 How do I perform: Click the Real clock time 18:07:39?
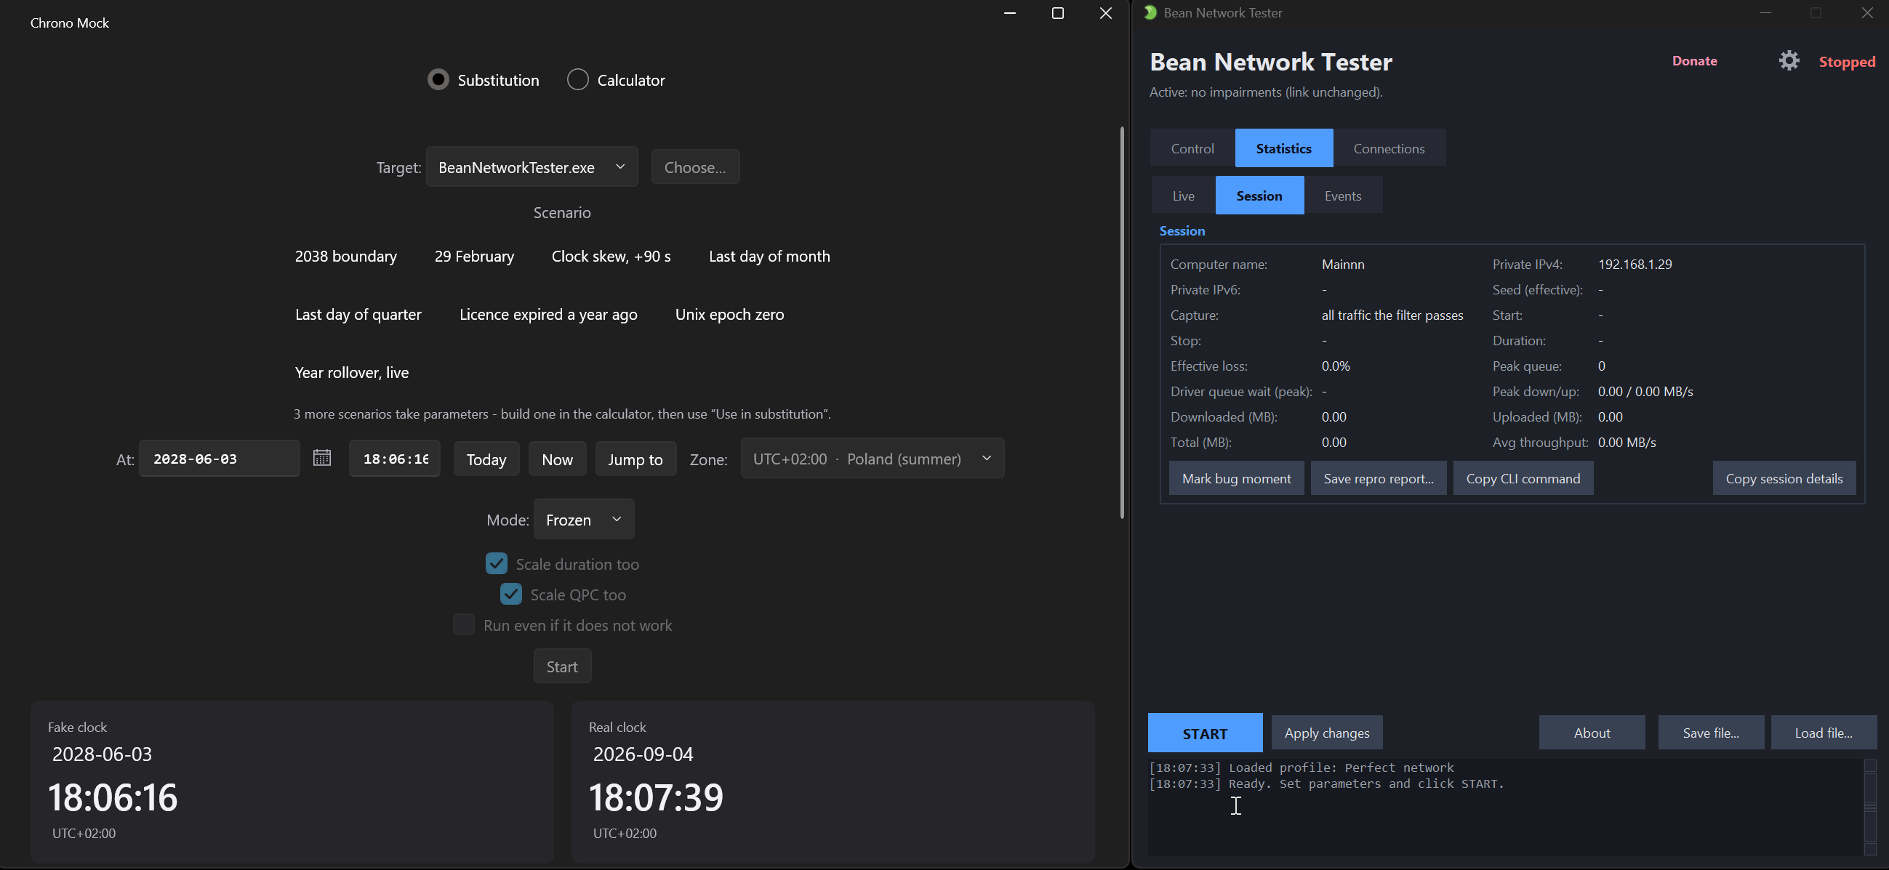click(657, 797)
